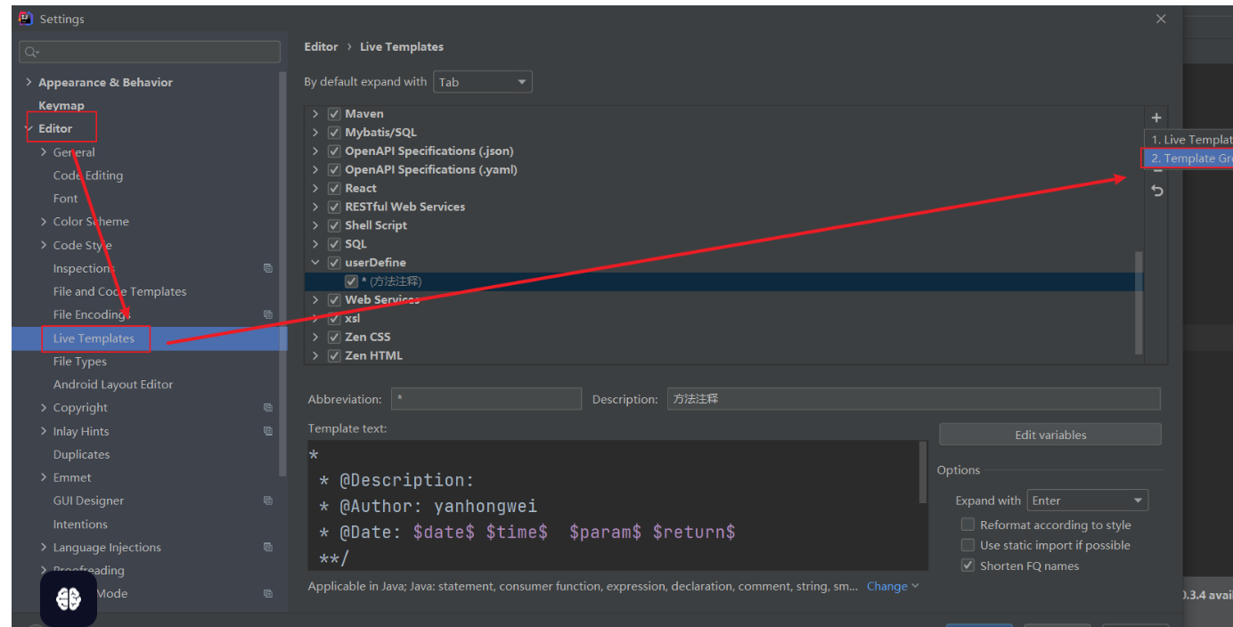Open the default expand with Tab dropdown
Image resolution: width=1233 pixels, height=627 pixels.
pos(482,82)
